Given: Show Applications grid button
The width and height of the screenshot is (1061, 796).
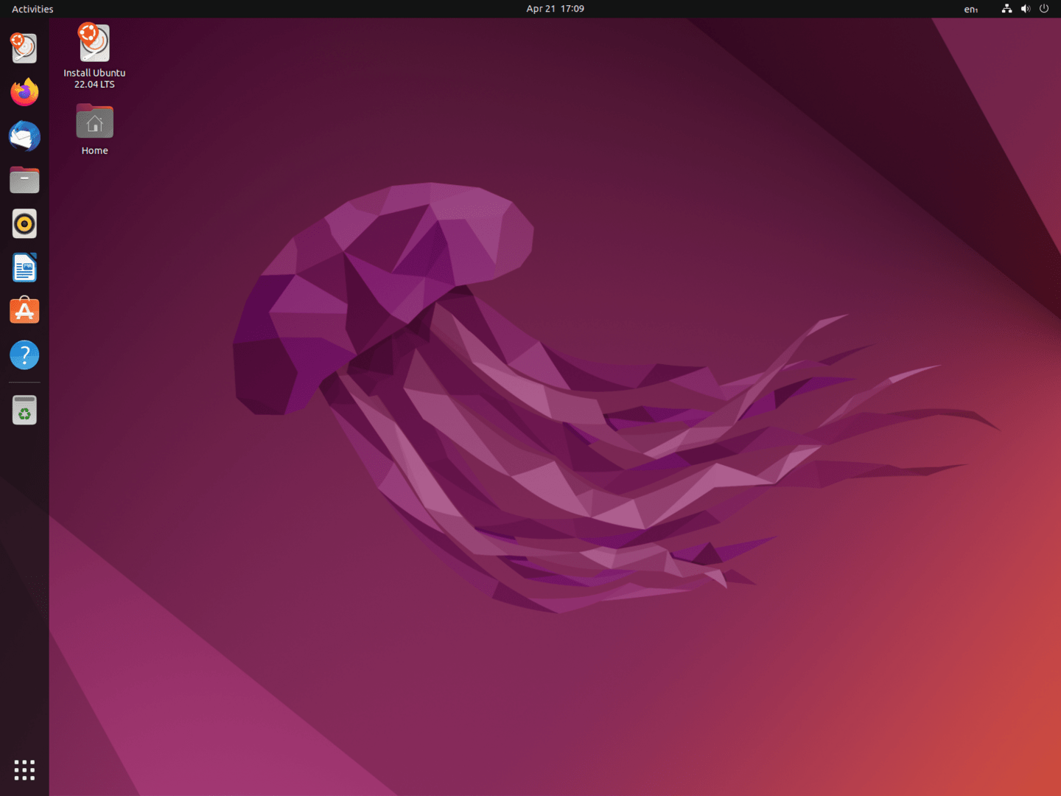Looking at the screenshot, I should pyautogui.click(x=24, y=770).
